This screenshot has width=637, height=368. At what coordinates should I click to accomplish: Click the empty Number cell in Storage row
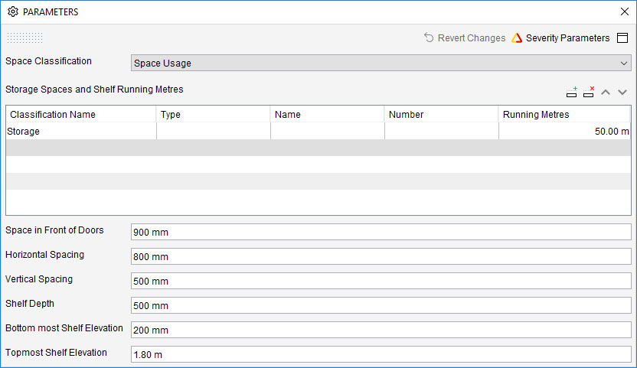tap(442, 131)
